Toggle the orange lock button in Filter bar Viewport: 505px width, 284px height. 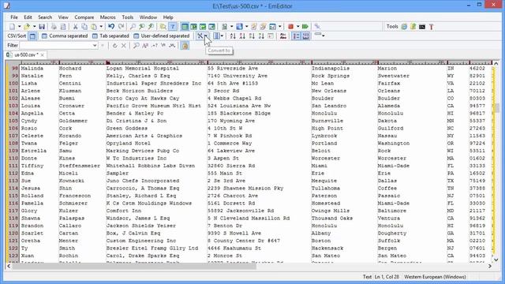[185, 46]
